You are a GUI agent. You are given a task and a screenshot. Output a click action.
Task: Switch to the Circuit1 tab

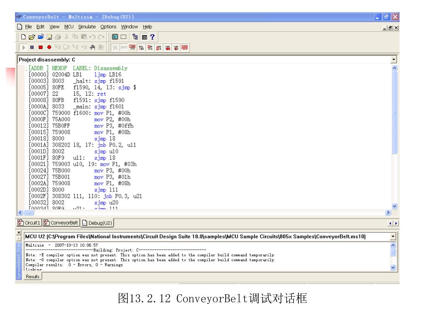pos(29,223)
